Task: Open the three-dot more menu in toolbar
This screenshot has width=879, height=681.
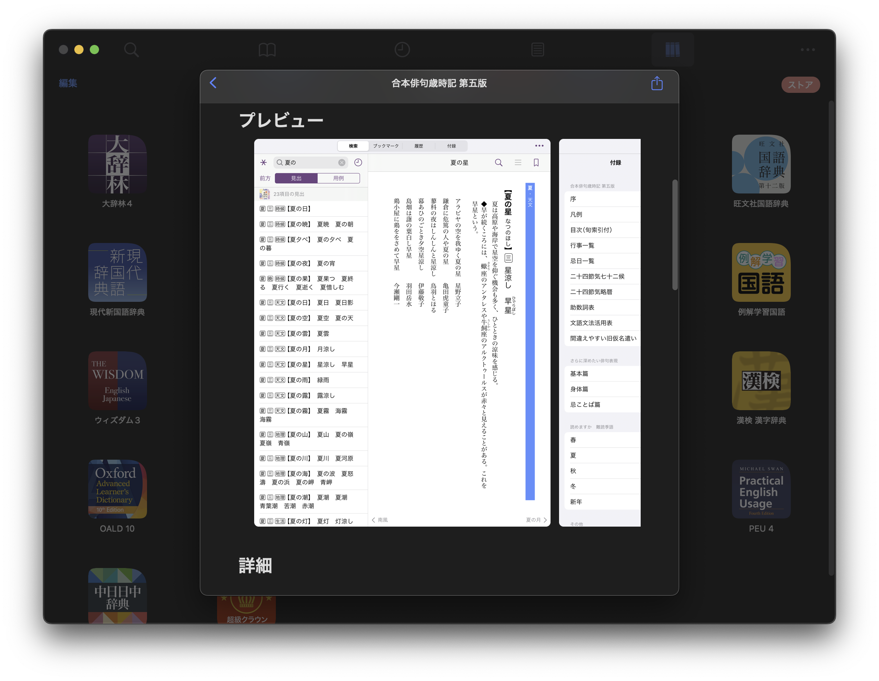Action: pyautogui.click(x=807, y=50)
